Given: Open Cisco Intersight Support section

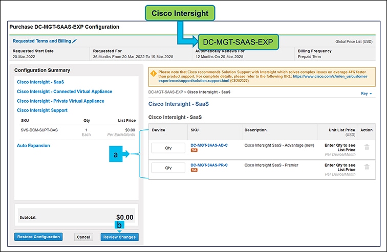Looking at the screenshot, I should (x=42, y=110).
